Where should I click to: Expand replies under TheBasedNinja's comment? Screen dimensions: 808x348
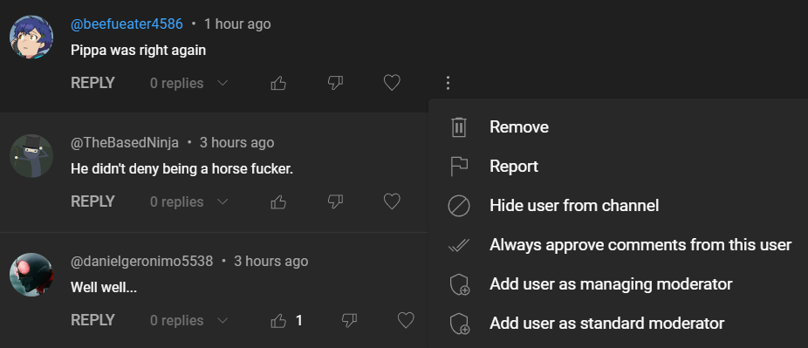[x=188, y=201]
